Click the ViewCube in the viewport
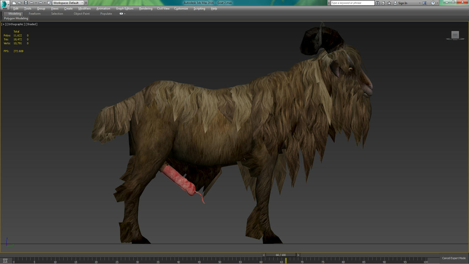Screen dimensions: 469x264 pos(455,35)
